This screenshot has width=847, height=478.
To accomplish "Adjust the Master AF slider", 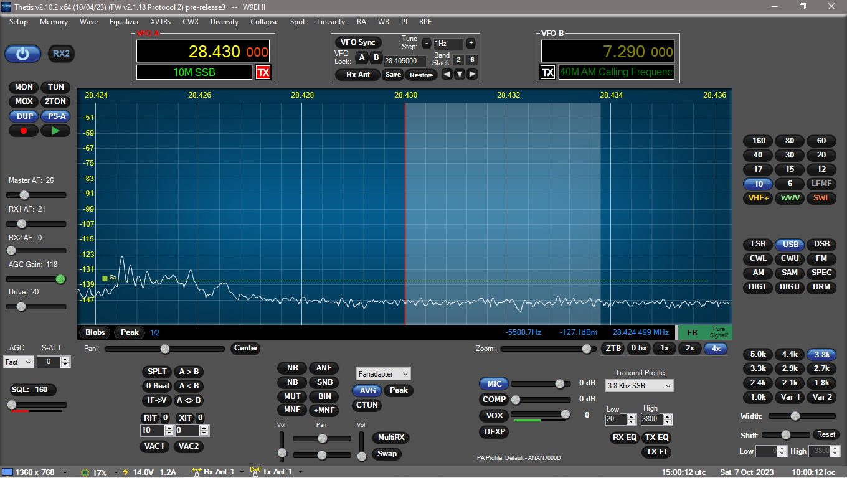I will pos(36,195).
